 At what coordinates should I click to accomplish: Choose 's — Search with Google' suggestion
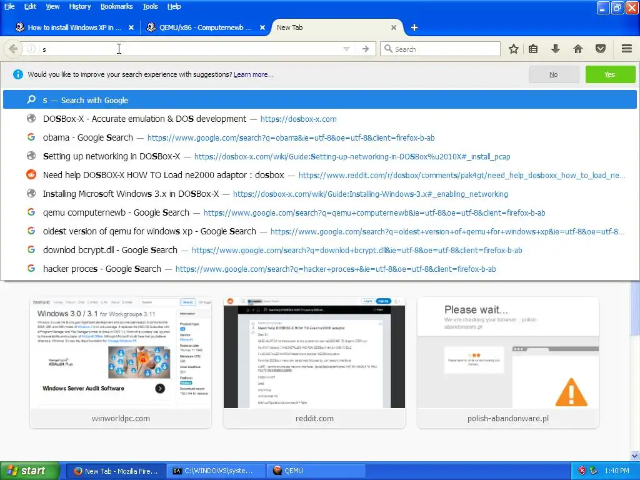pos(319,100)
